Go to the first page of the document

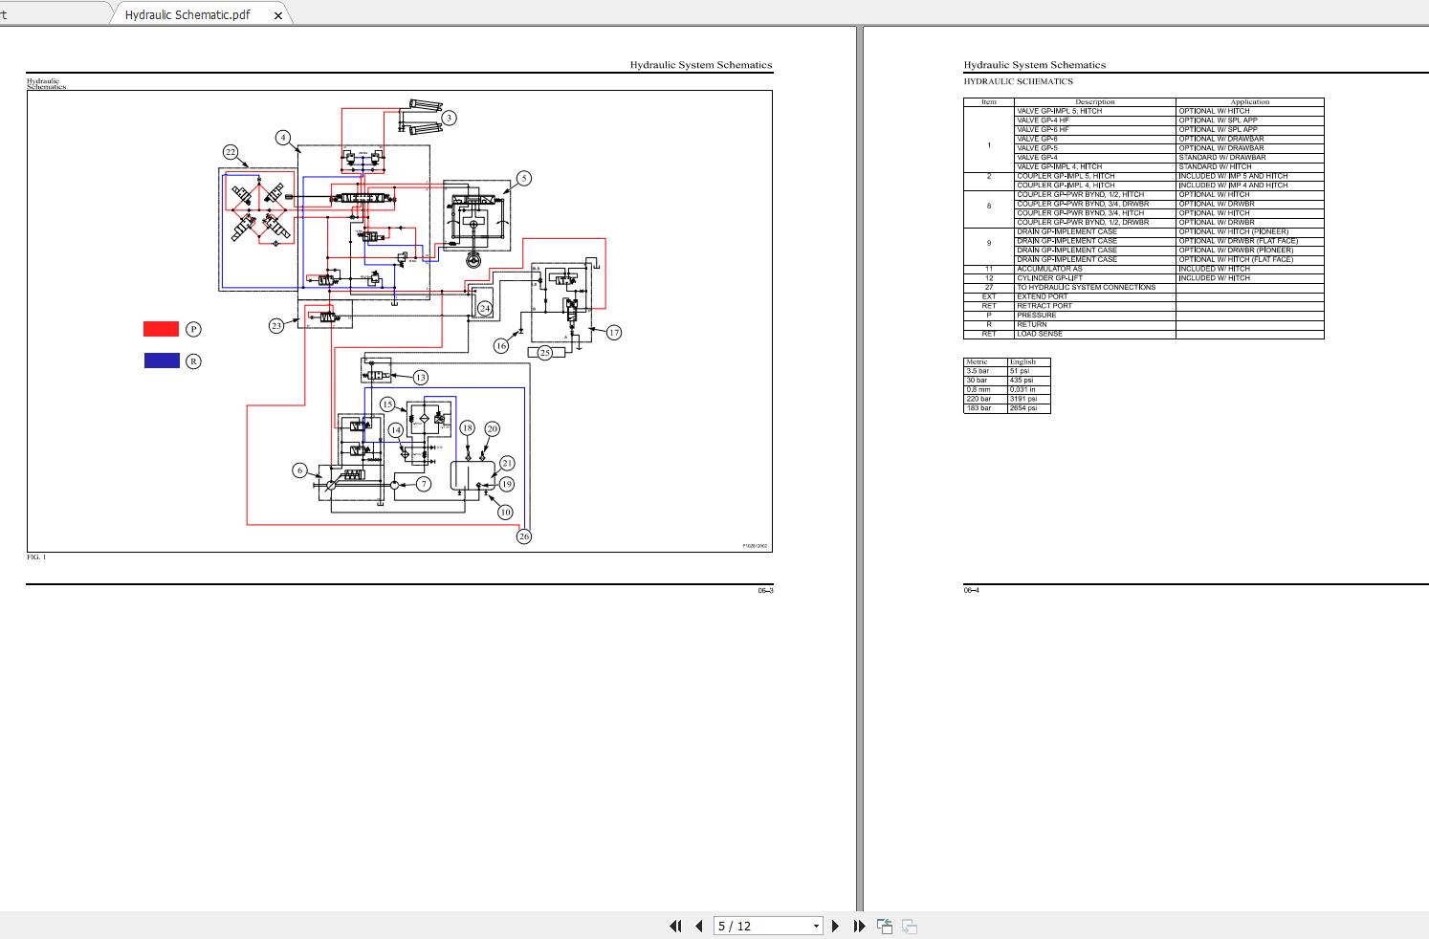(675, 926)
